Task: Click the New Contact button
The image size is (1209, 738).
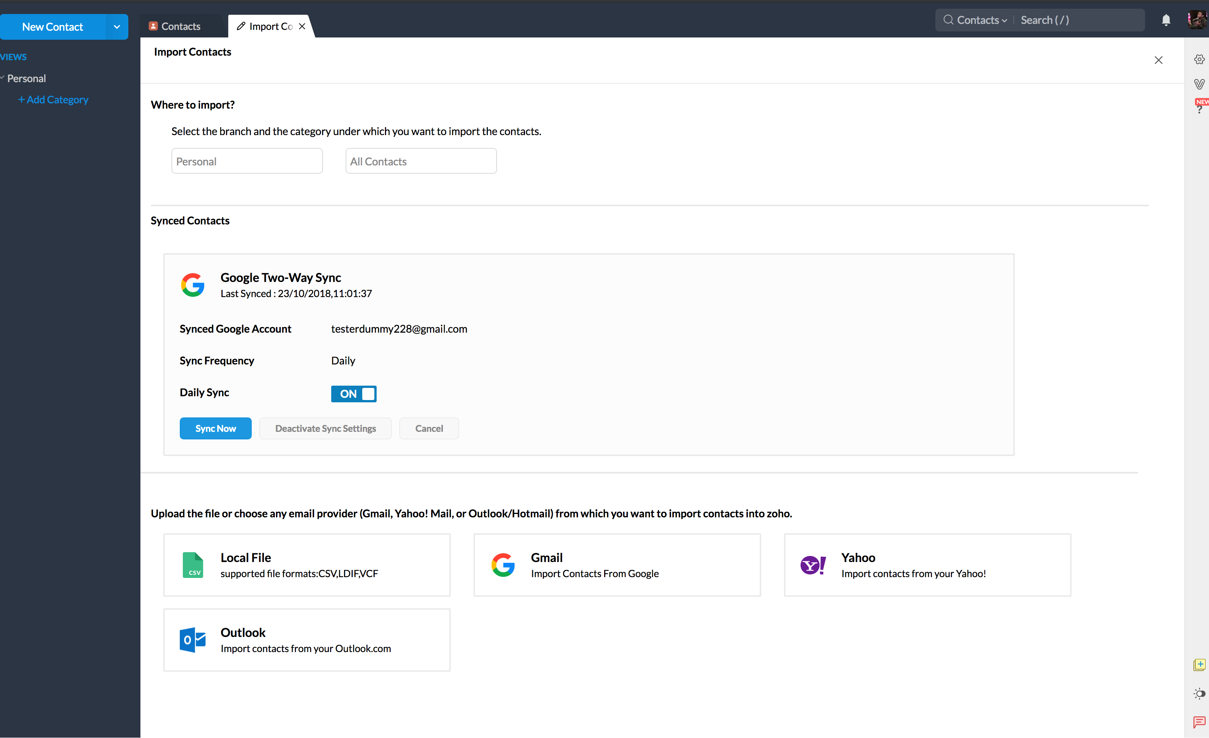Action: (53, 27)
